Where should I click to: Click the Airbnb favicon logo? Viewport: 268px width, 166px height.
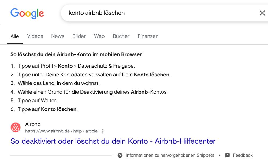pyautogui.click(x=16, y=127)
